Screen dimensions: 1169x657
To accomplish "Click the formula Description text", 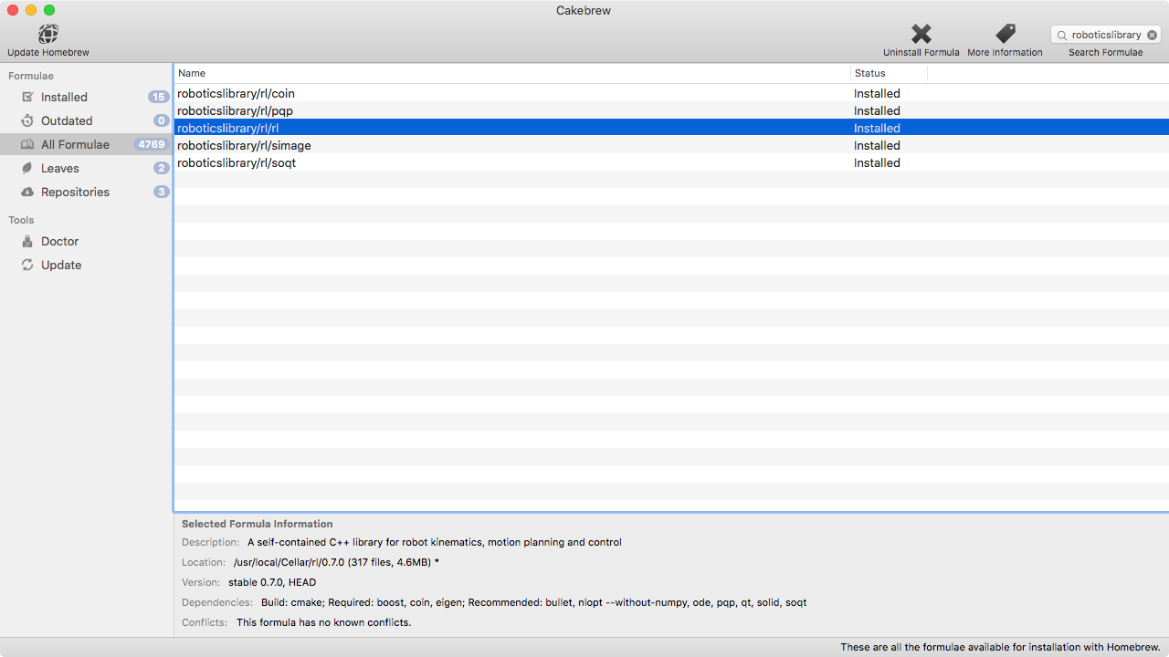I will pyautogui.click(x=435, y=542).
